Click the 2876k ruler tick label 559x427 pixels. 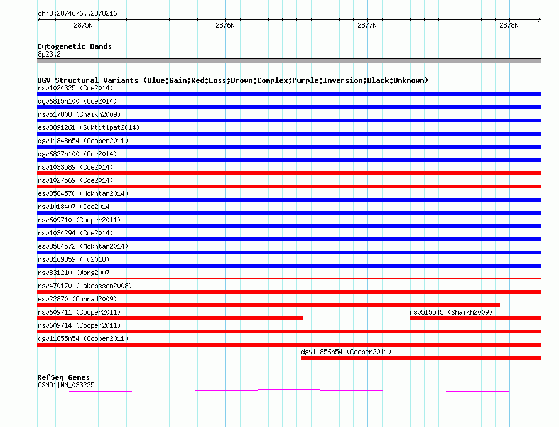click(225, 25)
